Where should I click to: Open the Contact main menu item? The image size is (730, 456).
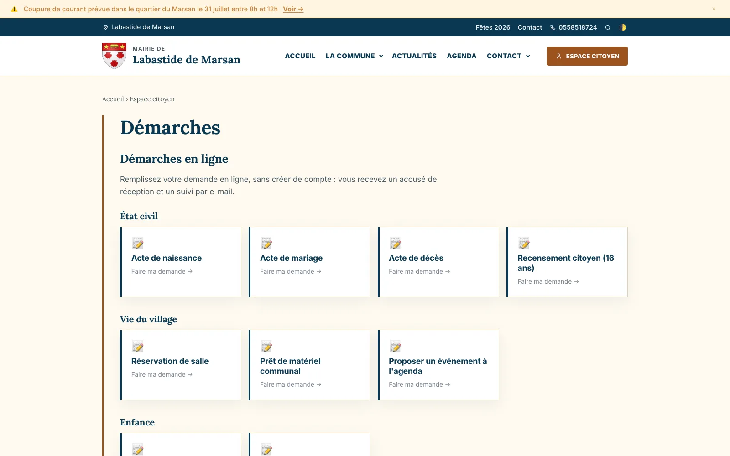[504, 56]
